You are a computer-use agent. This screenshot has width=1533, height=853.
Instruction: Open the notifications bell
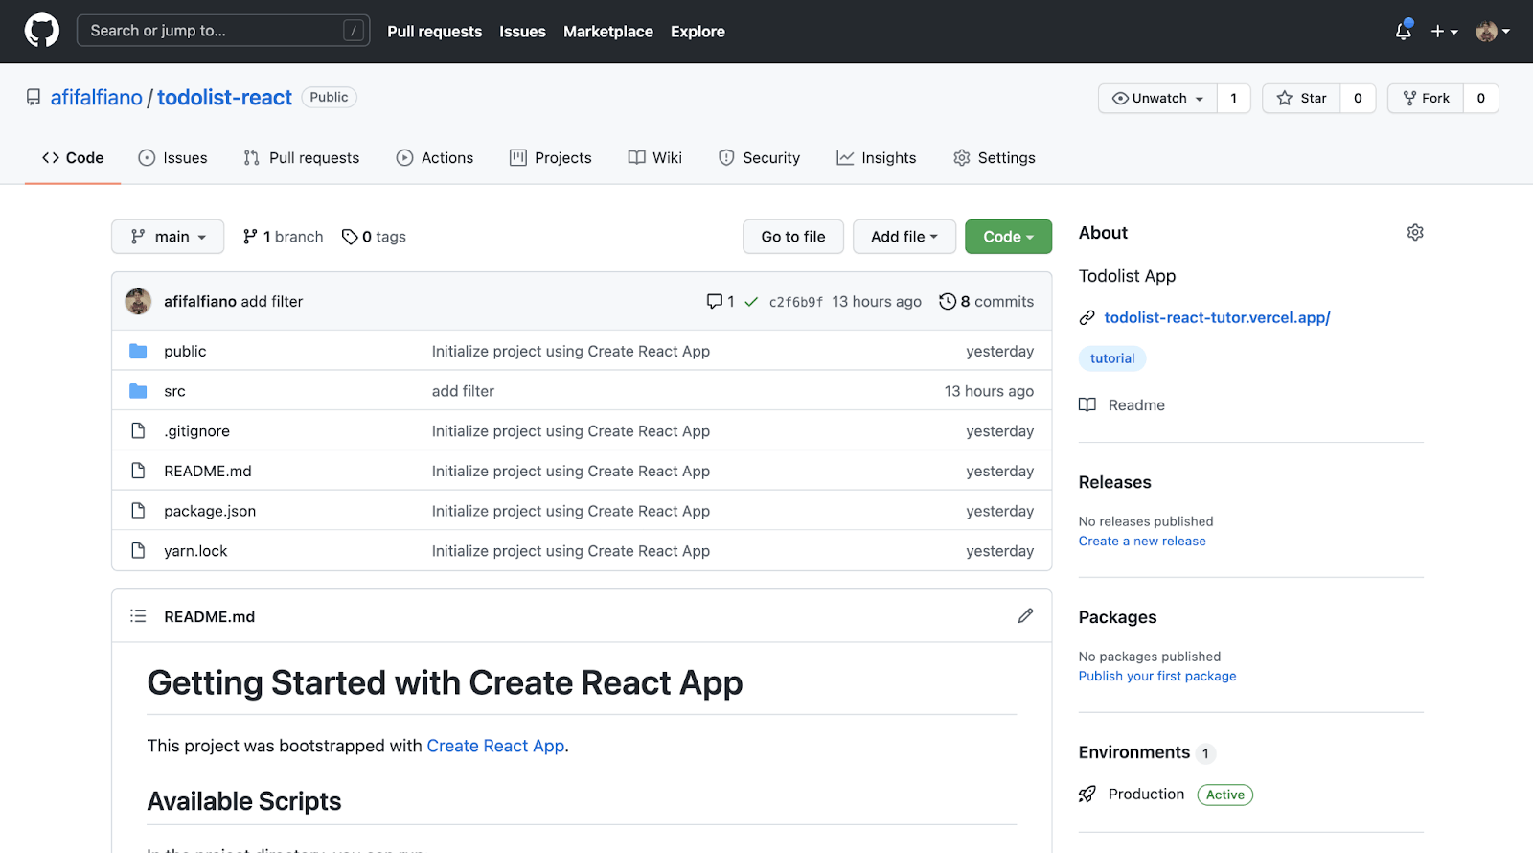[1404, 31]
